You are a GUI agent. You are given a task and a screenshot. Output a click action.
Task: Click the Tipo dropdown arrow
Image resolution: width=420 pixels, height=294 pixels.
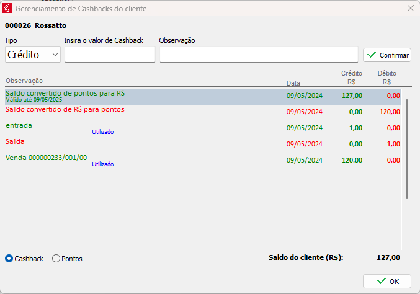click(56, 55)
